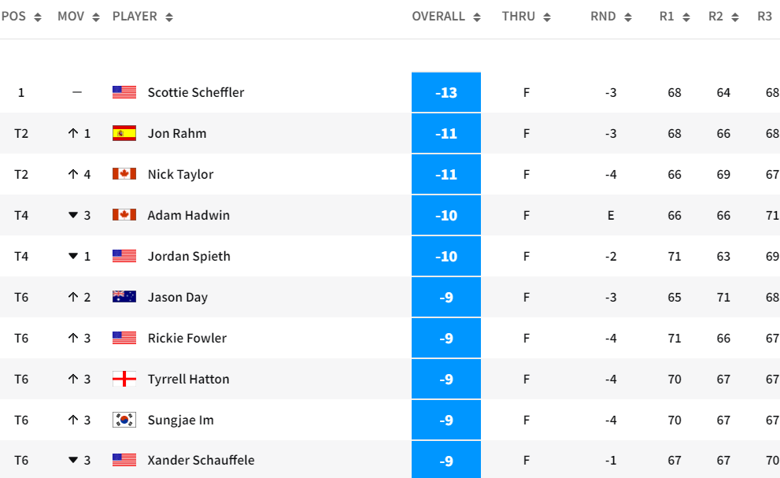Sort by the MOV column header
Screen dimensions: 780x478
(x=78, y=17)
